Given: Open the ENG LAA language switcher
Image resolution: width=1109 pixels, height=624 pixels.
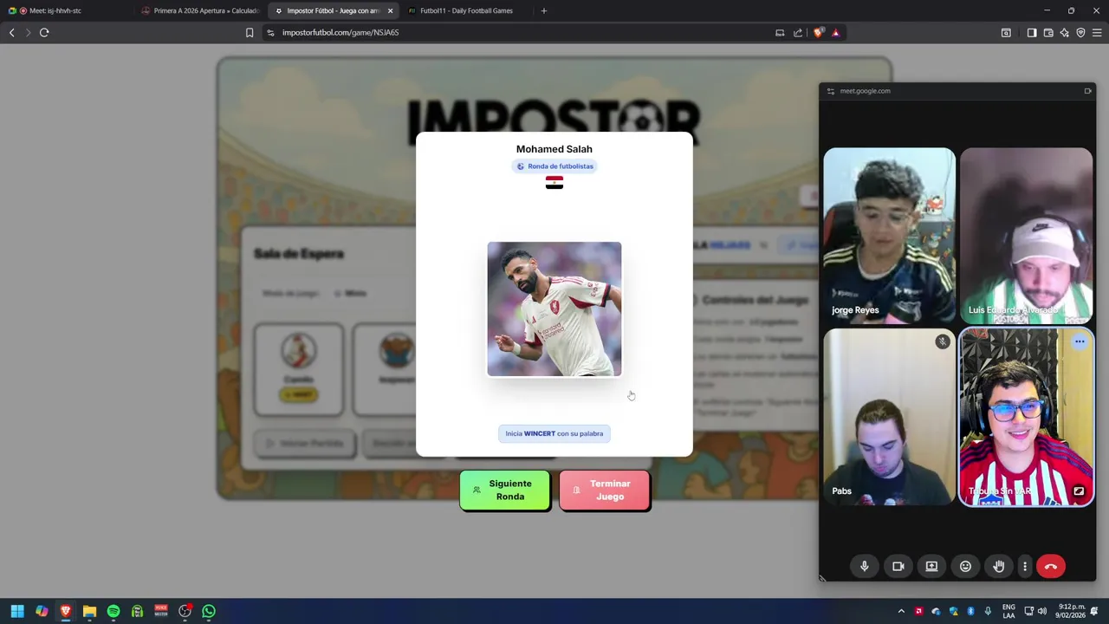Looking at the screenshot, I should (x=1008, y=611).
